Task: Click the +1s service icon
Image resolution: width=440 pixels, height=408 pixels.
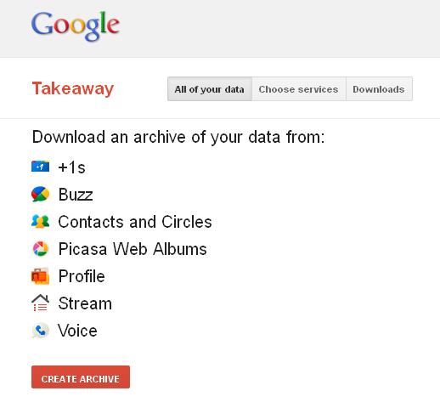Action: [40, 167]
